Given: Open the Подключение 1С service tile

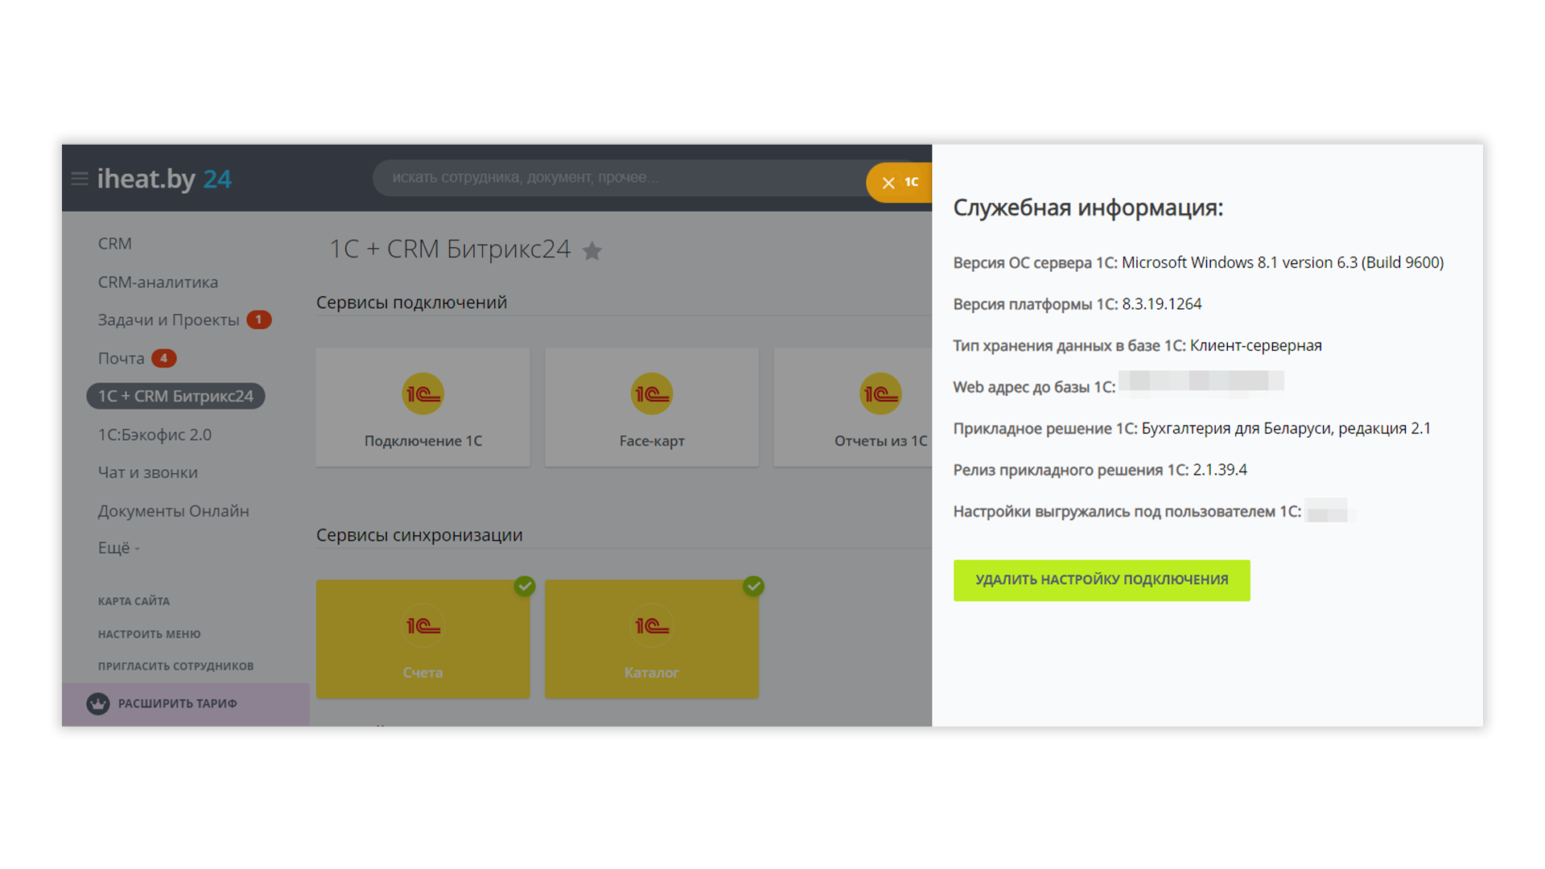Looking at the screenshot, I should coord(422,407).
